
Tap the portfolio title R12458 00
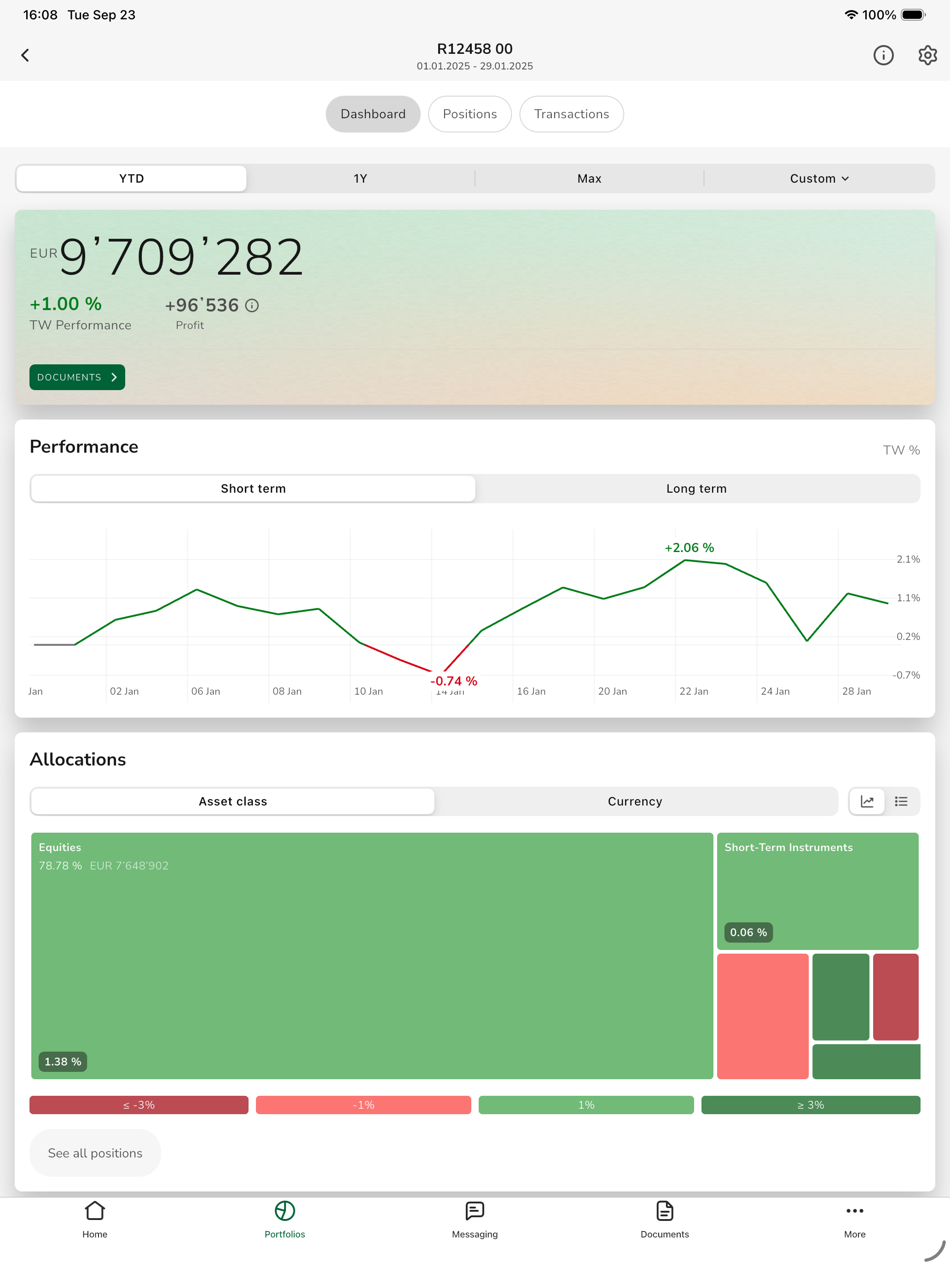coord(475,49)
